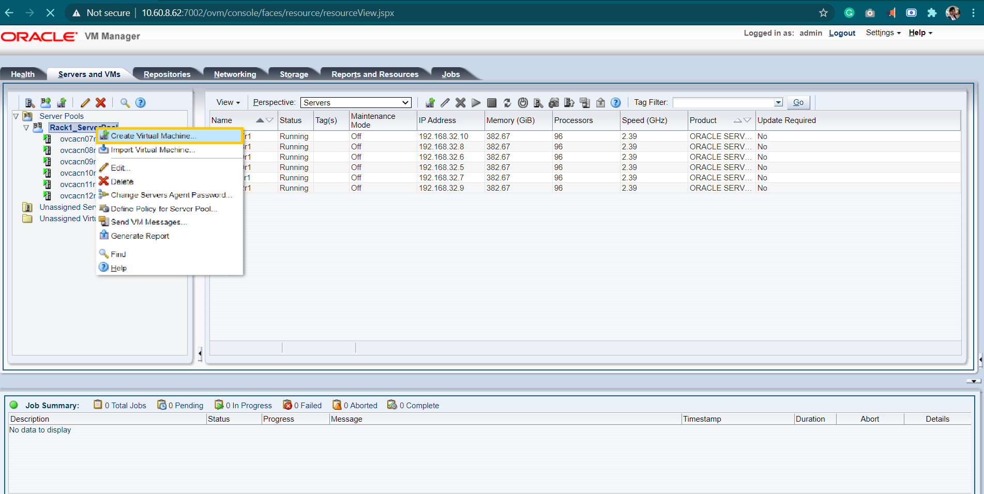This screenshot has height=494, width=984.
Task: Choose Find in the context menu
Action: tap(170, 254)
